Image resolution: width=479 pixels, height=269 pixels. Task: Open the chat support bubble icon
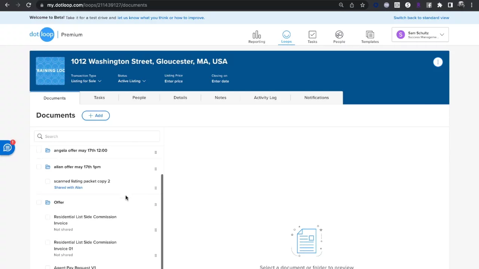[x=7, y=148]
